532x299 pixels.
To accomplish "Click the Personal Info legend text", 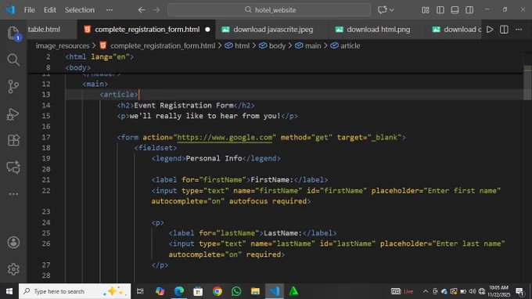I will 214,158.
